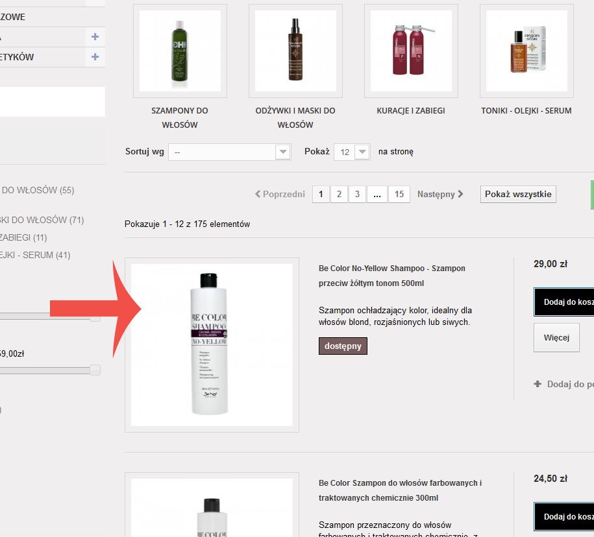
Task: Open Odżywki i maski do włosów thumbnail
Action: click(x=295, y=51)
